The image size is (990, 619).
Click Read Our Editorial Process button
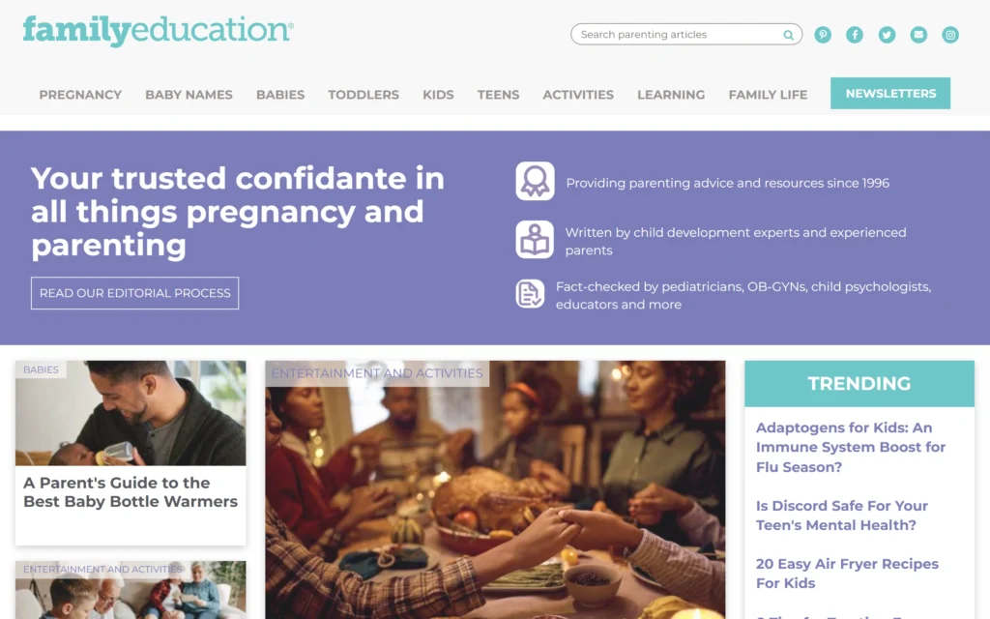point(135,293)
